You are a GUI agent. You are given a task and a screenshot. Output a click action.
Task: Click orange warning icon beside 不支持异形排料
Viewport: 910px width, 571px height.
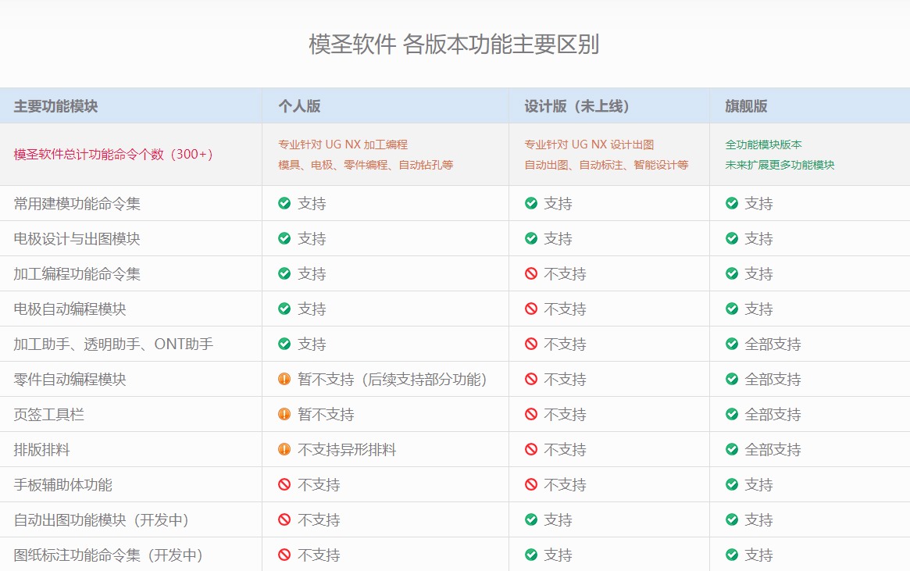tap(284, 449)
